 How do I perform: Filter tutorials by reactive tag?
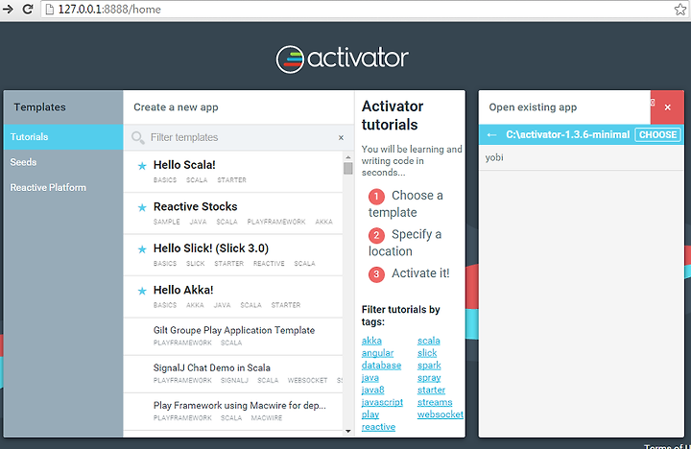(378, 427)
